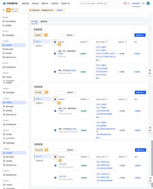Click the filter icon next to 批量开通 (2) table's 权限等级
Screen dimensions: 153x189
click(88, 42)
